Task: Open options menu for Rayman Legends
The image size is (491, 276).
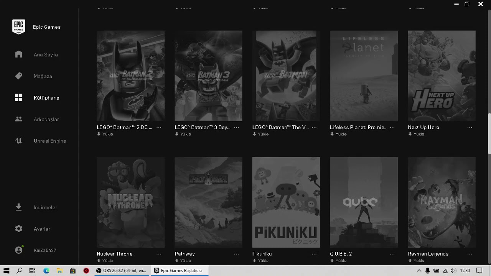Action: (x=470, y=254)
